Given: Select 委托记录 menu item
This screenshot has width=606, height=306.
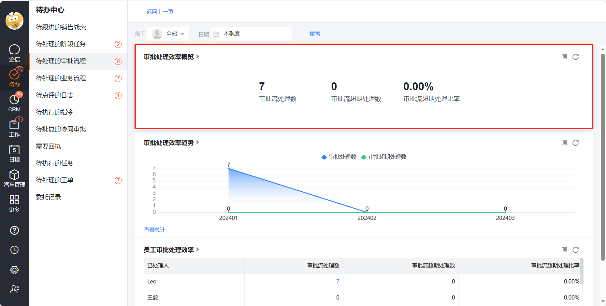Looking at the screenshot, I should click(x=78, y=197).
